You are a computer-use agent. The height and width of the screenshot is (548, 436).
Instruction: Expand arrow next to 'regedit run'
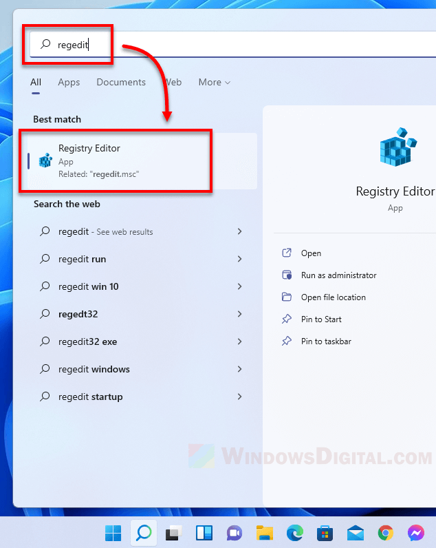pos(239,259)
